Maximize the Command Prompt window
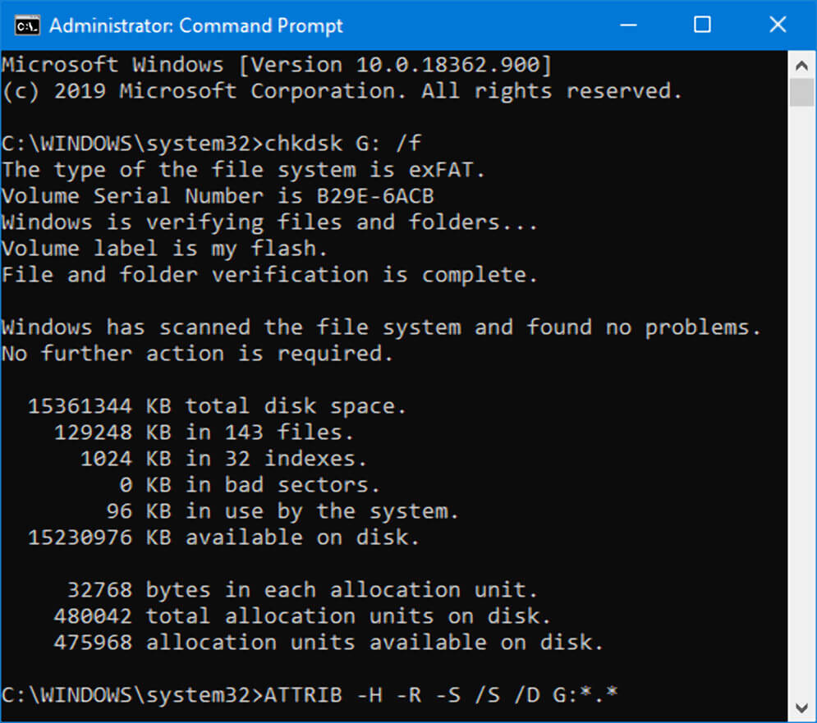 [702, 25]
